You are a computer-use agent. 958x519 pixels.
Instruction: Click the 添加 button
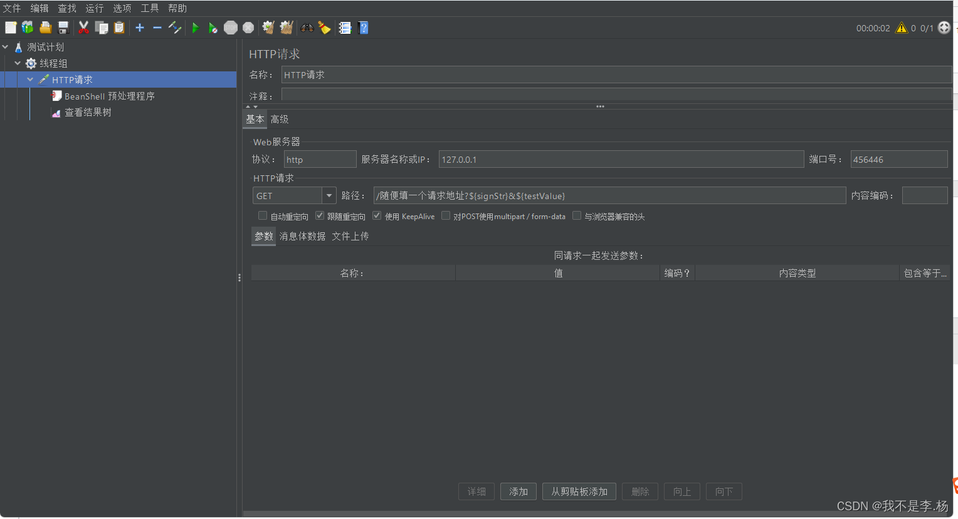click(518, 491)
